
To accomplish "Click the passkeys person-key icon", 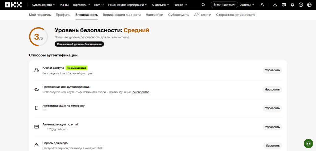I will coord(36,70).
